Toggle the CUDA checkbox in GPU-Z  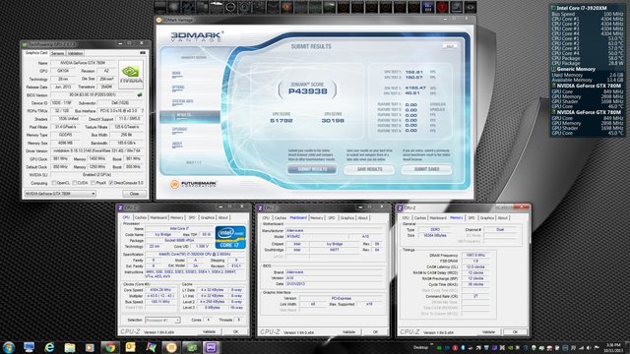[74, 183]
